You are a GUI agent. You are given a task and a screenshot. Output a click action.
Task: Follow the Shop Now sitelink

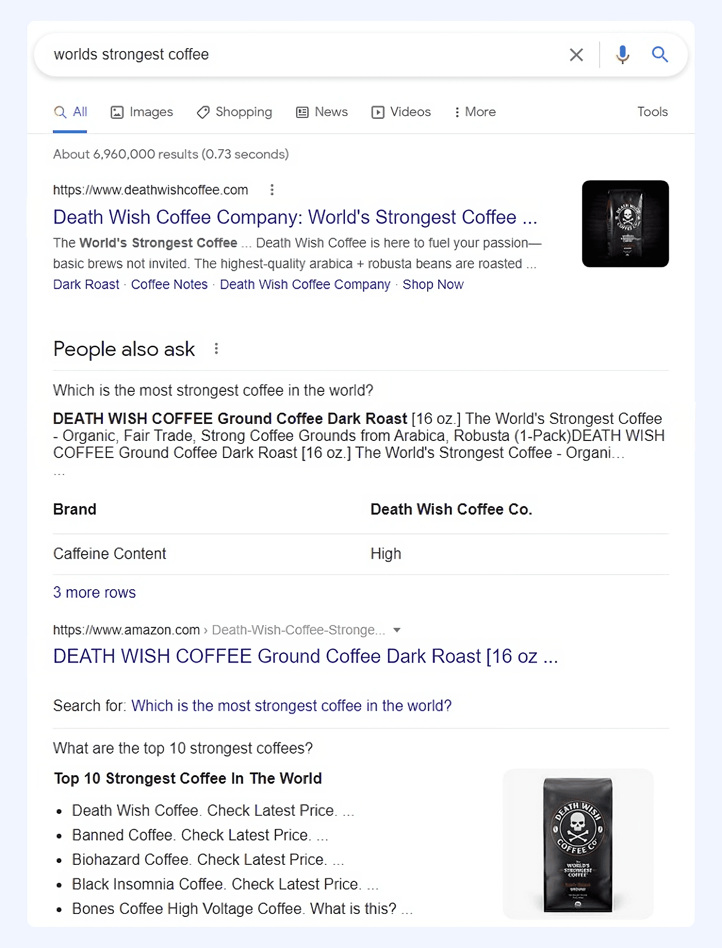pyautogui.click(x=433, y=285)
